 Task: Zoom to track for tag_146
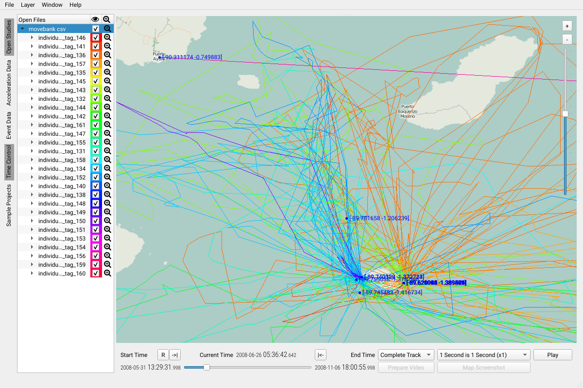107,38
